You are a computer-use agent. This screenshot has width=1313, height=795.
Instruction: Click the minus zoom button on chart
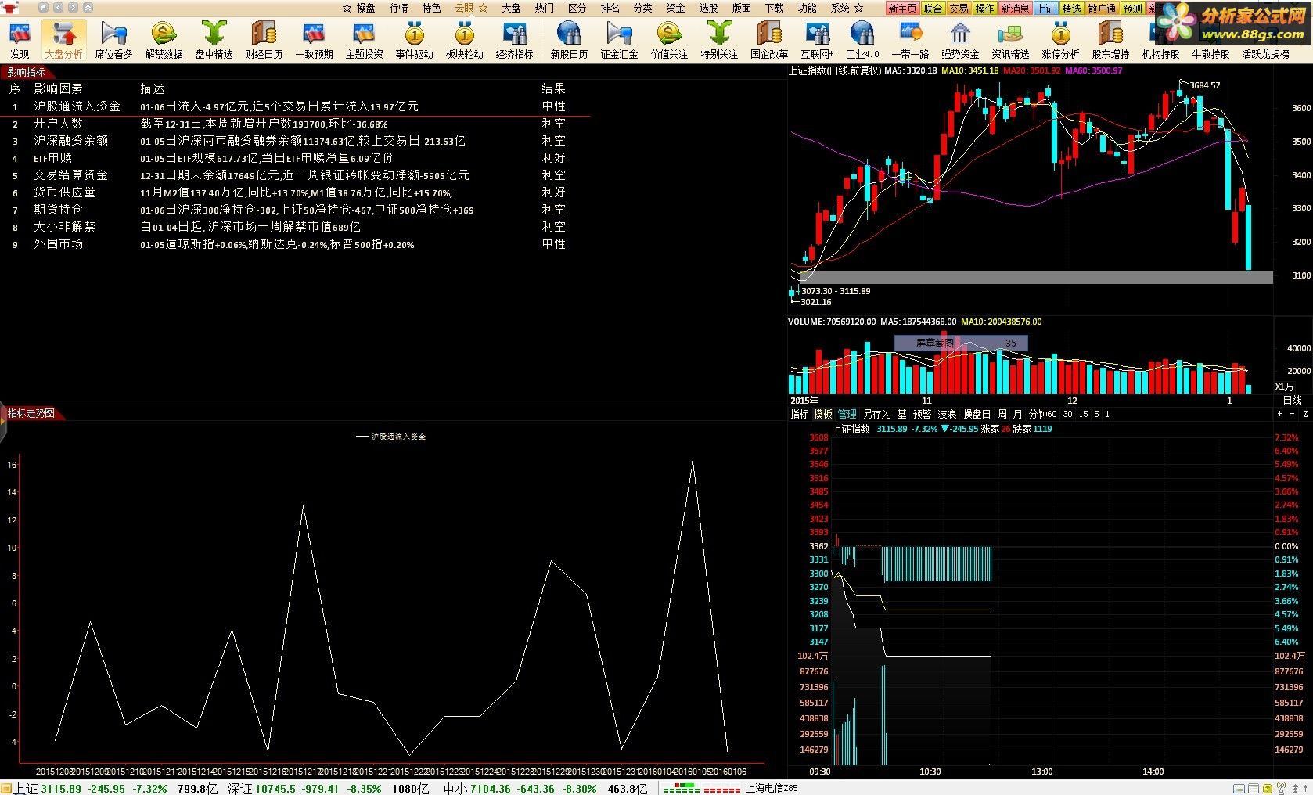click(1293, 414)
